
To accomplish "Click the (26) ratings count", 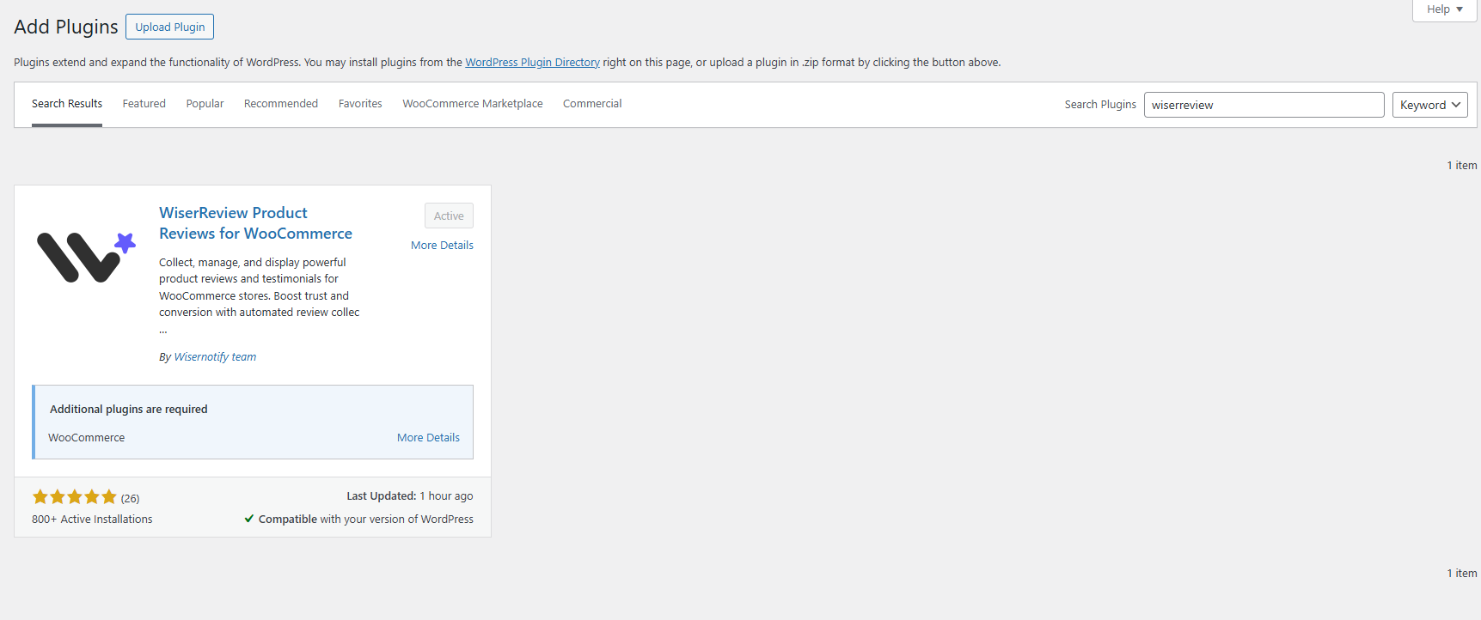I will [x=130, y=498].
